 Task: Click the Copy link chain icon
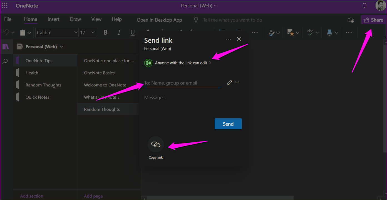tap(156, 144)
